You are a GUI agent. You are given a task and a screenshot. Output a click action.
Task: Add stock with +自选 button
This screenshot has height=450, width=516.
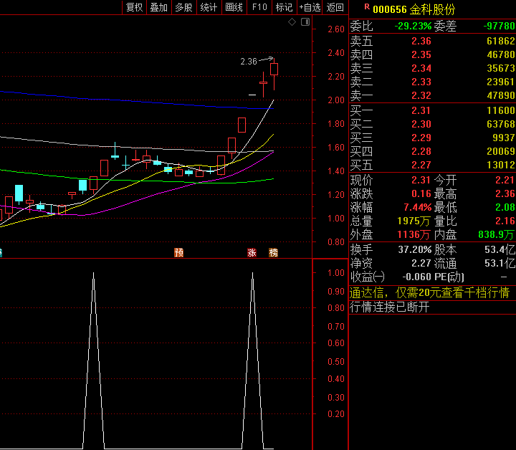[x=310, y=7]
